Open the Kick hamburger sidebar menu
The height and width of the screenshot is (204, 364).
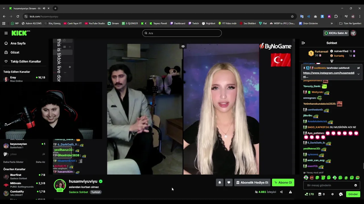click(6, 33)
